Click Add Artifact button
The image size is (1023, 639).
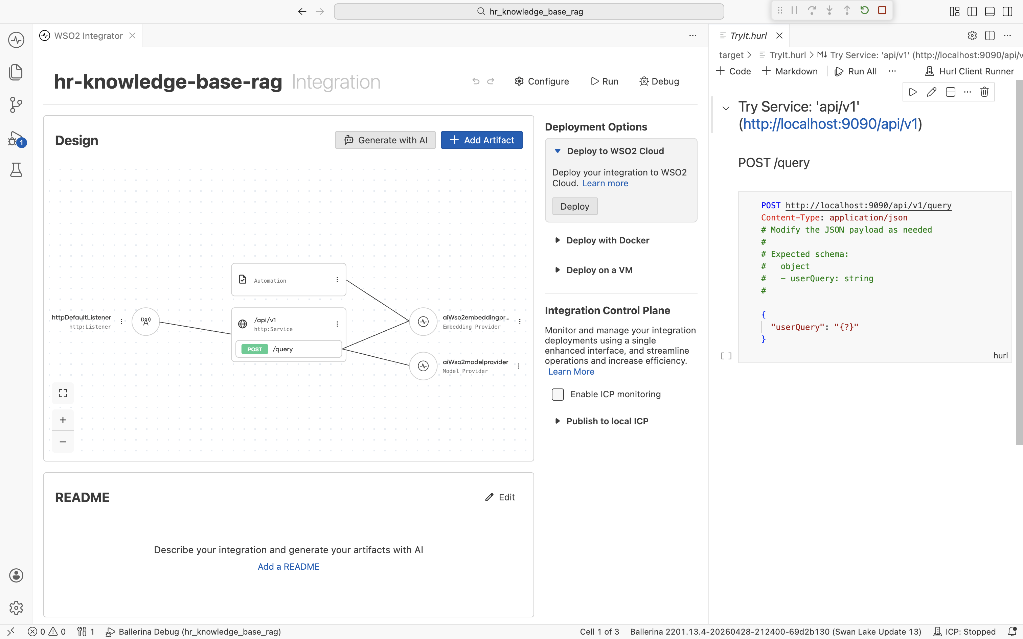point(481,140)
